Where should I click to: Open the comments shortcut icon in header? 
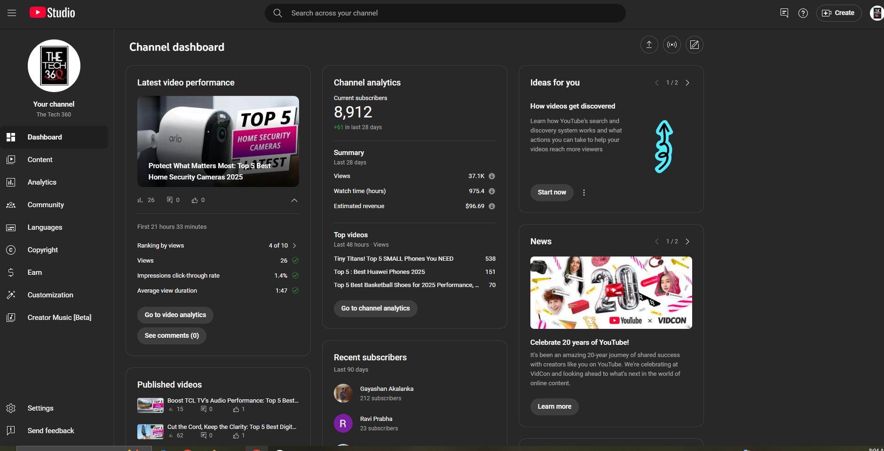coord(784,13)
